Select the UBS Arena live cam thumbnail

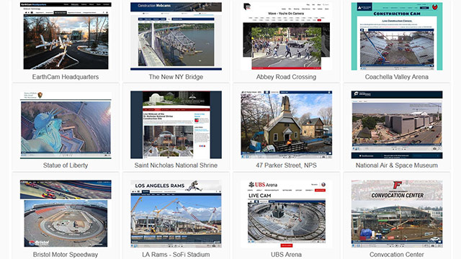[287, 214]
